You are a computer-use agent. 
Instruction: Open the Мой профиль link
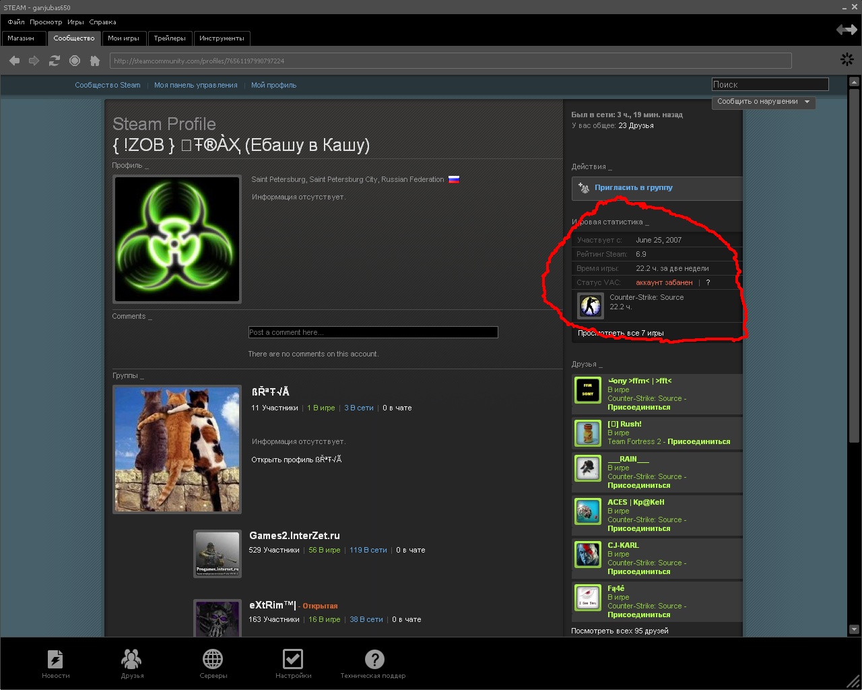coord(273,85)
